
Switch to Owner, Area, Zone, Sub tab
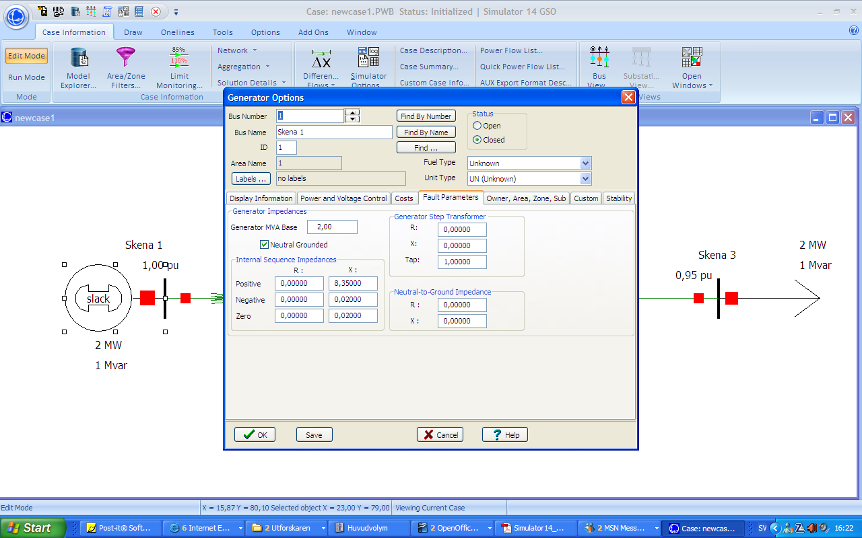click(x=527, y=198)
